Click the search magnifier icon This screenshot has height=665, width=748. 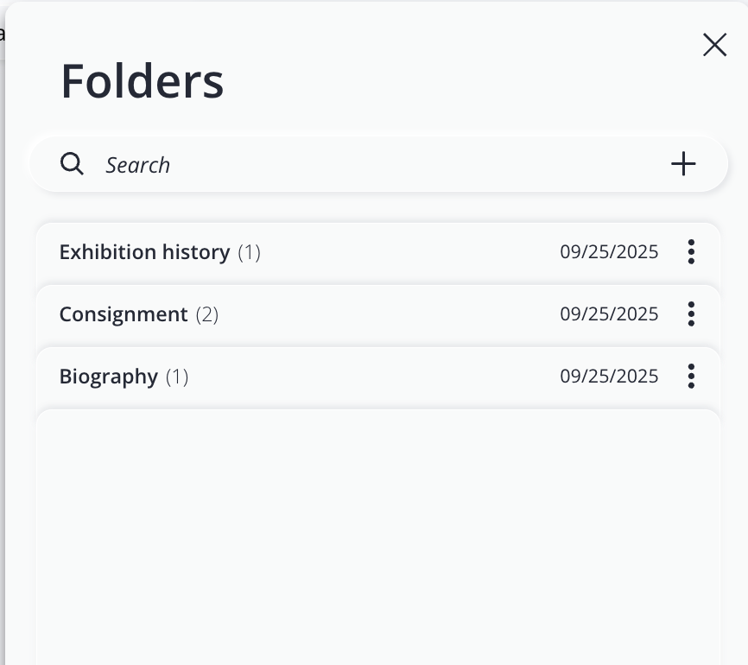click(73, 164)
